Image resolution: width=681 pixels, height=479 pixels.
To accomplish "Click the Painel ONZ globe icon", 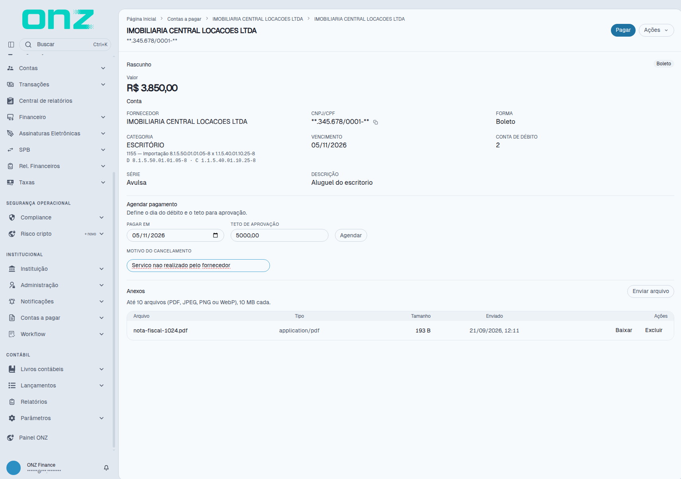I will [10, 438].
